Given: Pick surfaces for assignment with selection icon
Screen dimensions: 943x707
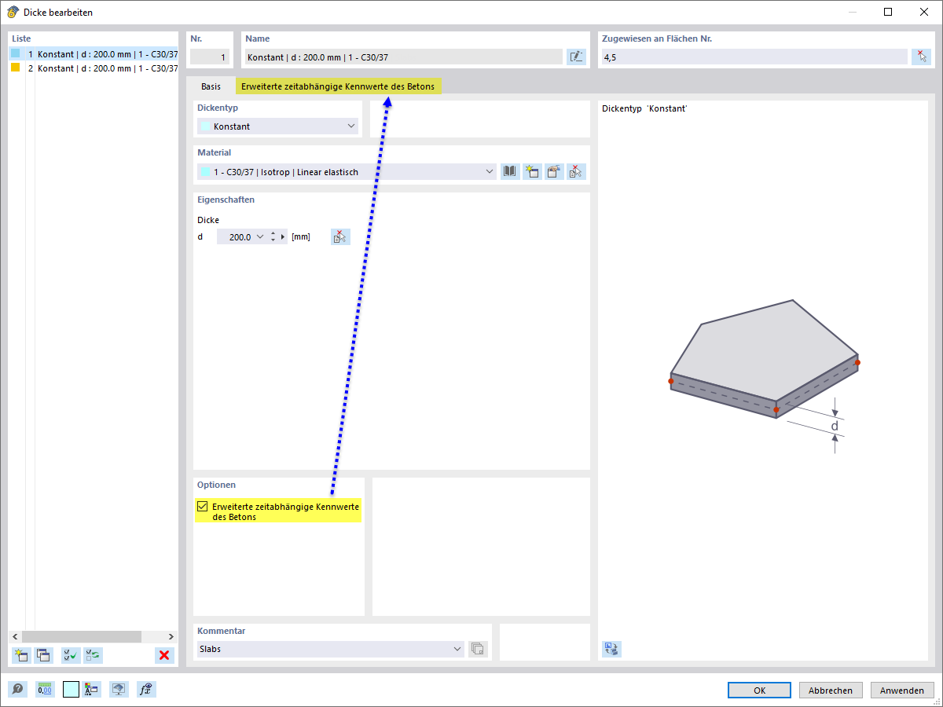Looking at the screenshot, I should pyautogui.click(x=921, y=57).
